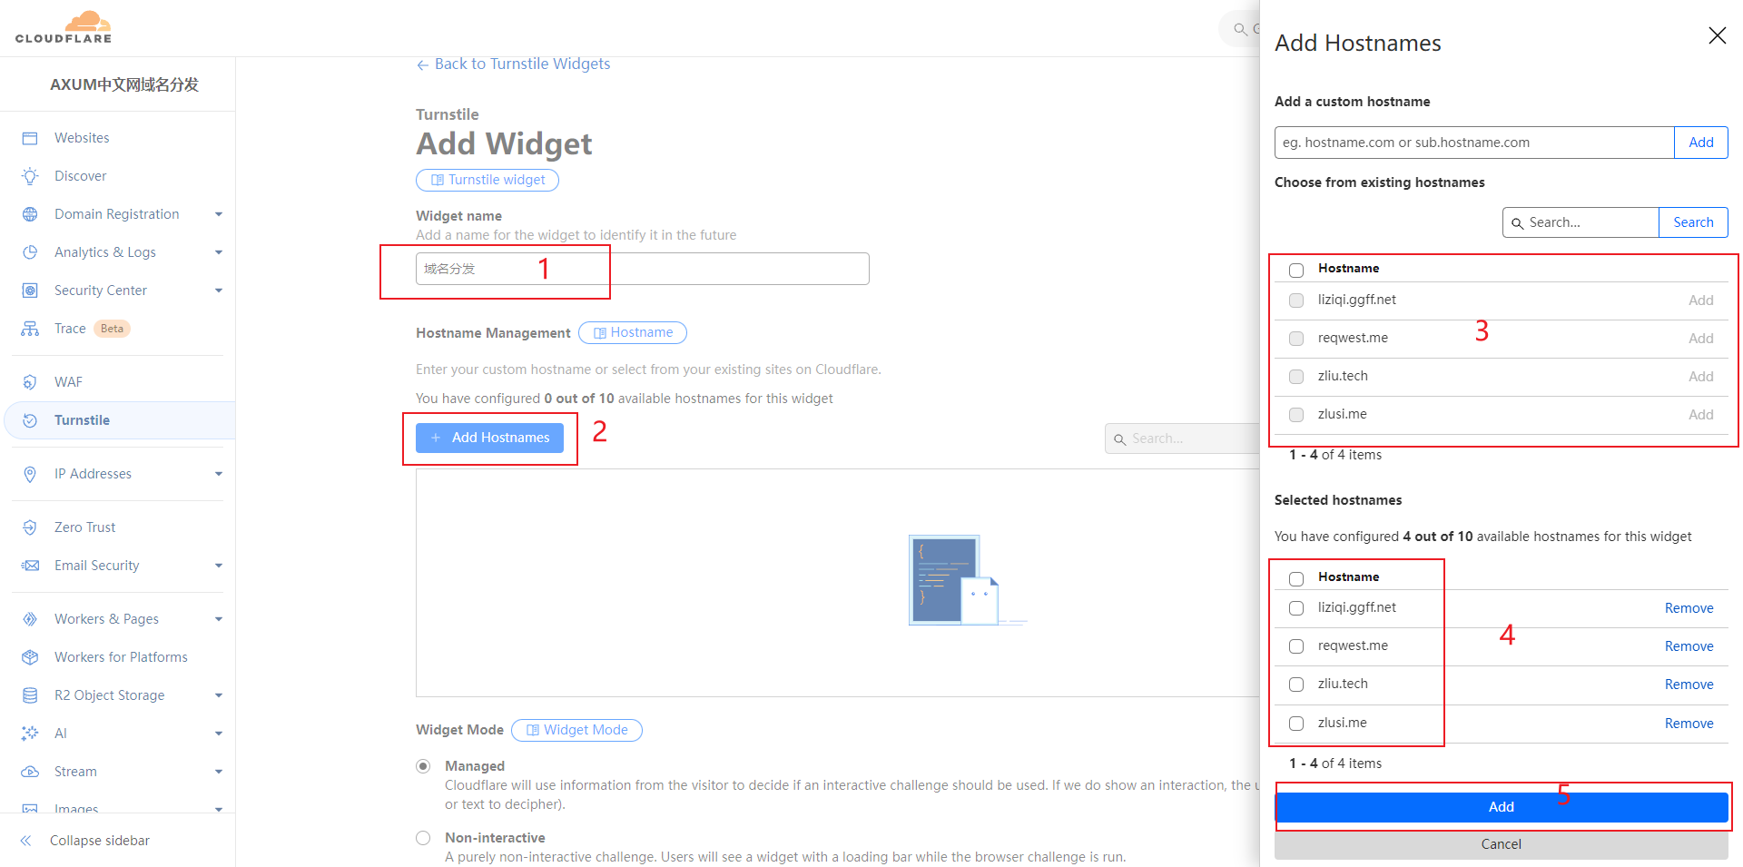Expand the Stream menu arrow
Image resolution: width=1743 pixels, height=867 pixels.
[219, 772]
